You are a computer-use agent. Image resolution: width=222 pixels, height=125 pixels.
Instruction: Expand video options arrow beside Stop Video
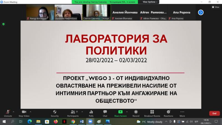click(x=30, y=112)
